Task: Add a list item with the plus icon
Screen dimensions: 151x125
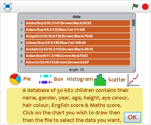Action: tap(21, 70)
